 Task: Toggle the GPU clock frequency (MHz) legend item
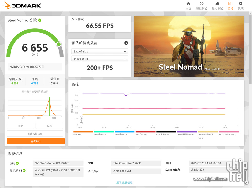coord(229,133)
